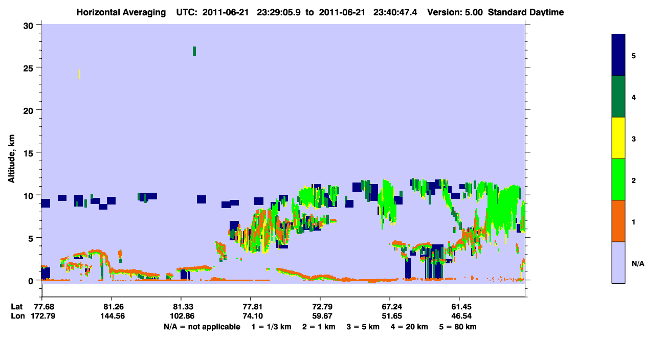Click longitude value 172.79
The image size is (665, 341).
coord(42,316)
